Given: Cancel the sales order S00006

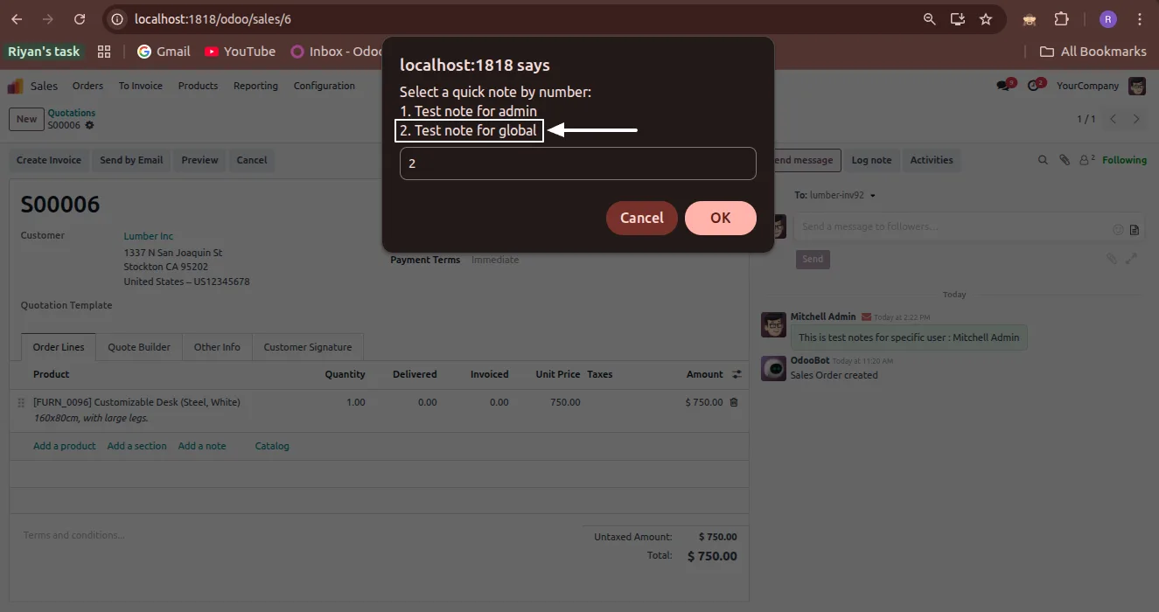Looking at the screenshot, I should [x=252, y=160].
